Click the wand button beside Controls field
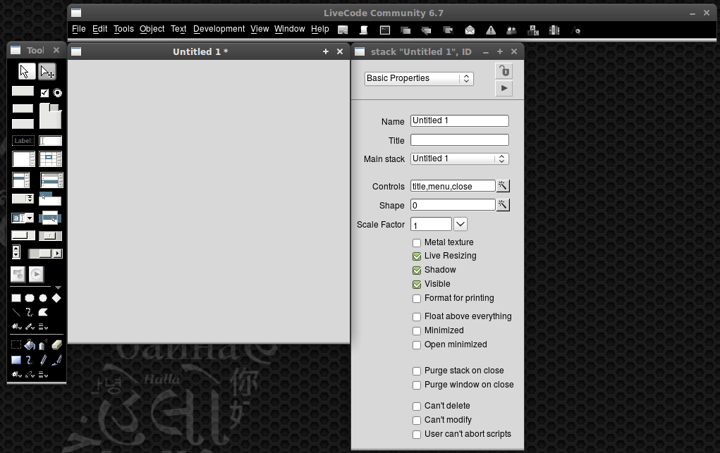 tap(503, 186)
